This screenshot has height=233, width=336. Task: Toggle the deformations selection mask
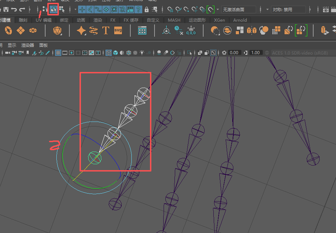click(114, 9)
